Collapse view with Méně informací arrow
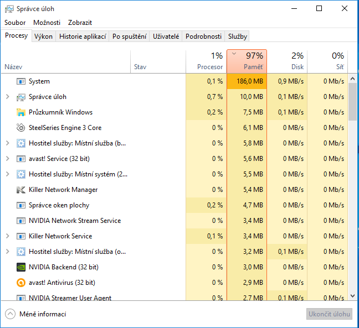The width and height of the screenshot is (359, 328). pos(11,314)
